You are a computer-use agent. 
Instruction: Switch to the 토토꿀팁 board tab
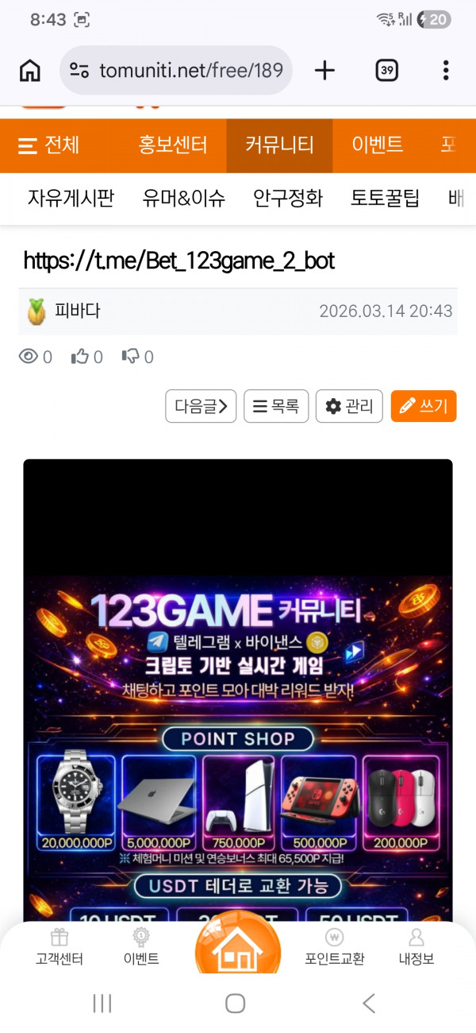386,198
